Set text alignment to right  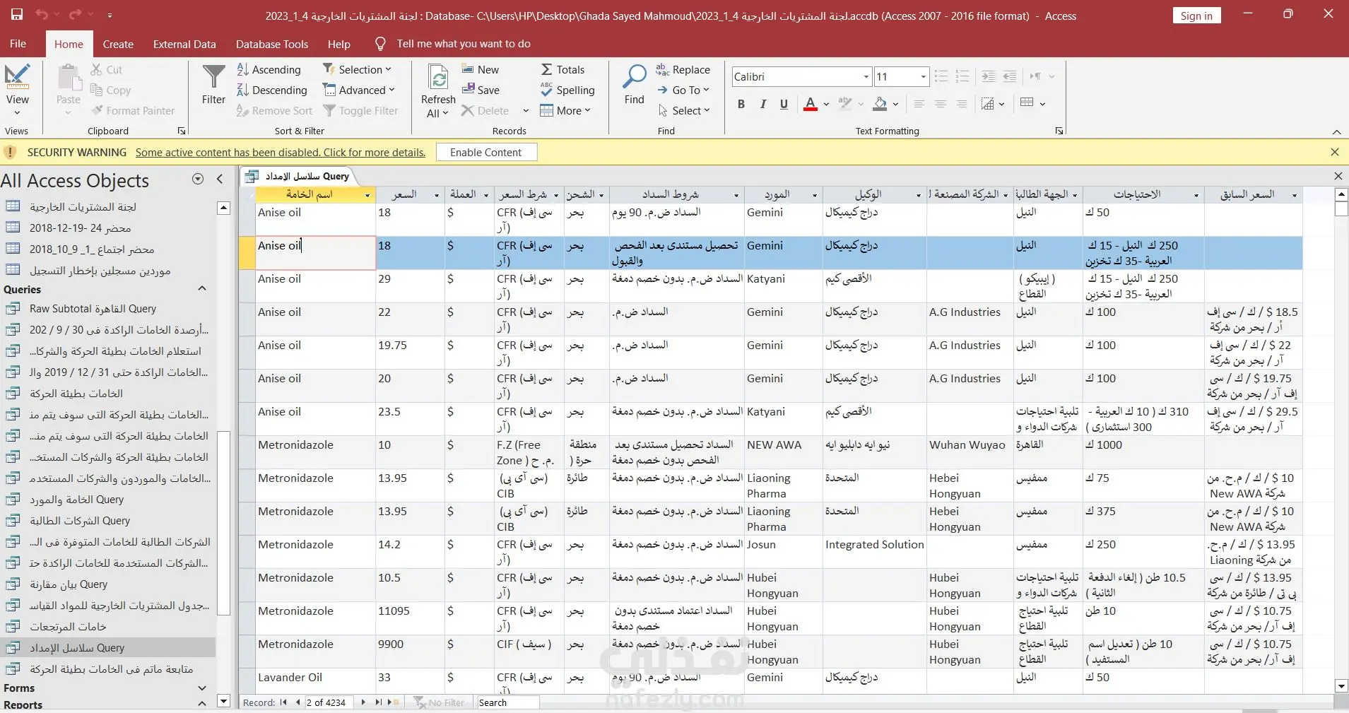961,104
